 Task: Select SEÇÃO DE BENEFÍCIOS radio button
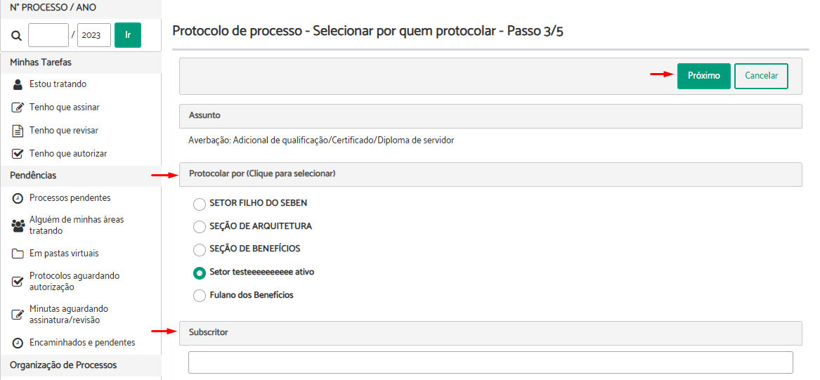pos(200,250)
